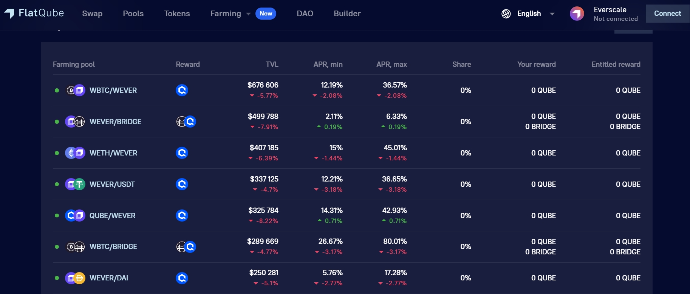This screenshot has width=690, height=294.
Task: Open the WBTC/BRIDGE farming pool link
Action: point(113,246)
